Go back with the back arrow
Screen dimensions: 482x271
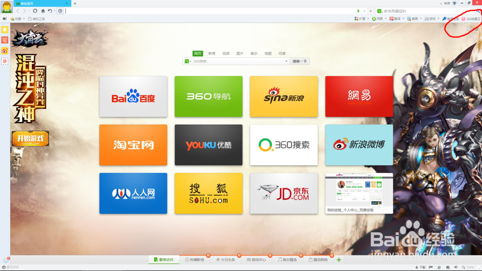18,11
